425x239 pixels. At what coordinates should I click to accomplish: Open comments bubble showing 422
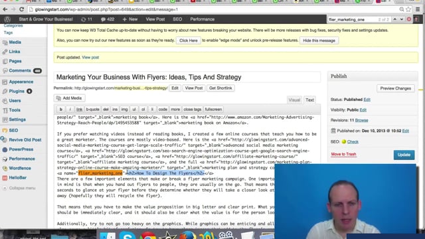pyautogui.click(x=108, y=19)
